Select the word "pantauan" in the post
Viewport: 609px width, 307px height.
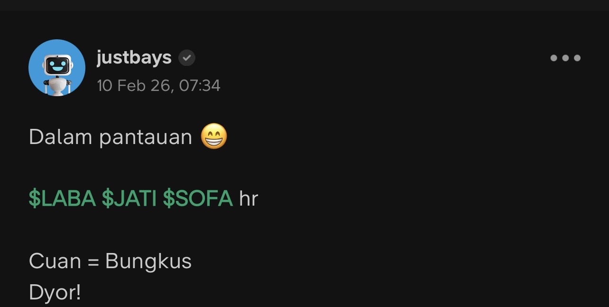point(146,138)
